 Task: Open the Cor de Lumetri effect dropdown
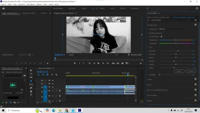pyautogui.click(x=170, y=20)
